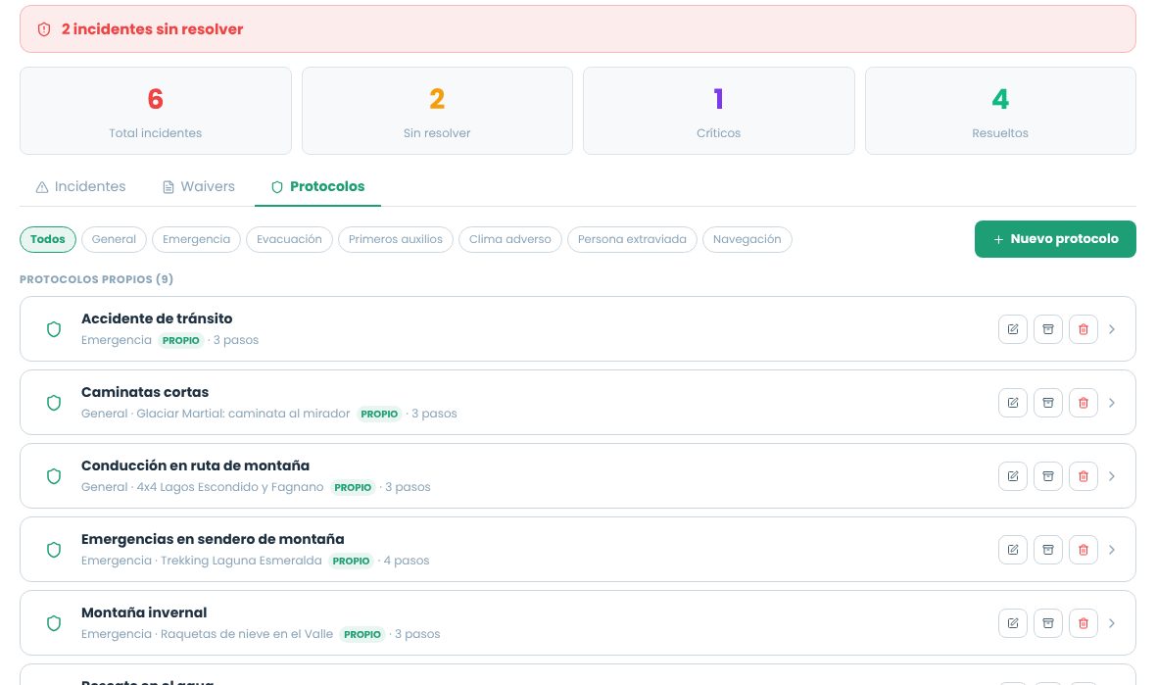The width and height of the screenshot is (1156, 685).
Task: Click '4 pasos' in Emergencias en sendero row
Action: pyautogui.click(x=407, y=561)
